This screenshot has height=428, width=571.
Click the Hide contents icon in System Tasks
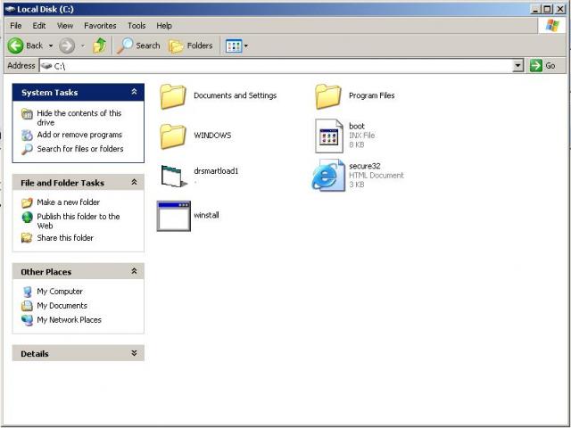tap(27, 114)
